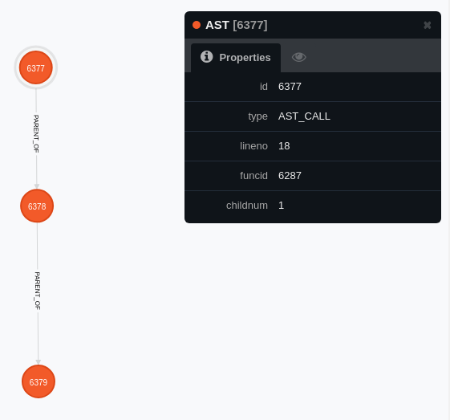This screenshot has width=450, height=420.
Task: Click the childnum property label
Action: point(247,206)
